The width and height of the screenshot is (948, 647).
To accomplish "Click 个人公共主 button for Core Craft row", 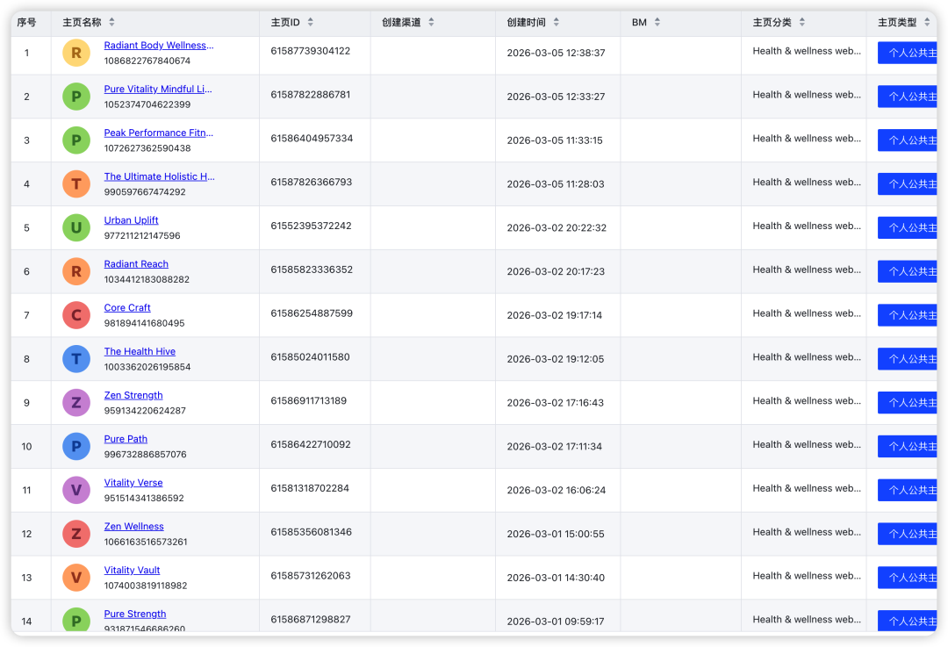I will [x=908, y=315].
